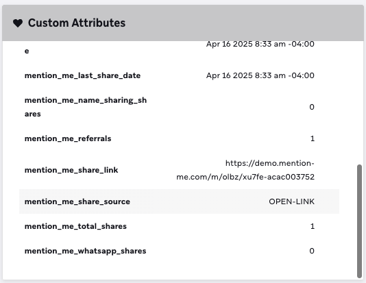Click the vertical scrollbar thumb in attributes list
The width and height of the screenshot is (366, 283).
(359, 221)
